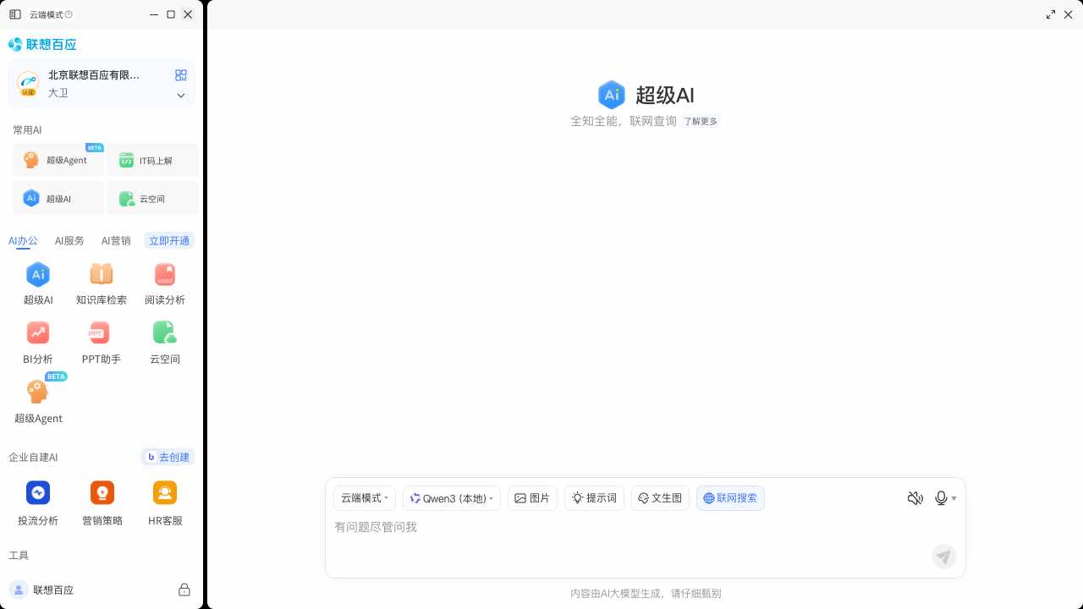Switch to the AI服务 tab
The height and width of the screenshot is (609, 1083).
pos(69,241)
